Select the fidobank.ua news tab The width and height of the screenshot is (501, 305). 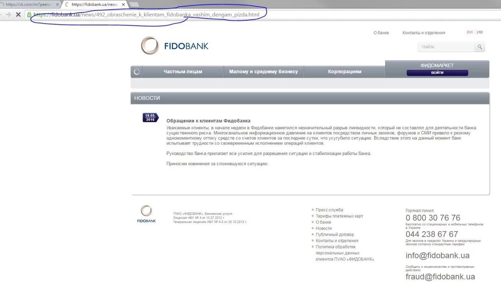[94, 5]
